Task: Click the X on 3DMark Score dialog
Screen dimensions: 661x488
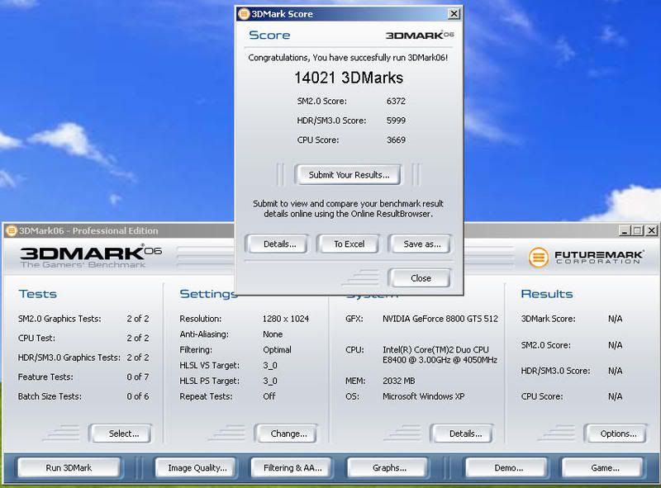Action: [454, 14]
